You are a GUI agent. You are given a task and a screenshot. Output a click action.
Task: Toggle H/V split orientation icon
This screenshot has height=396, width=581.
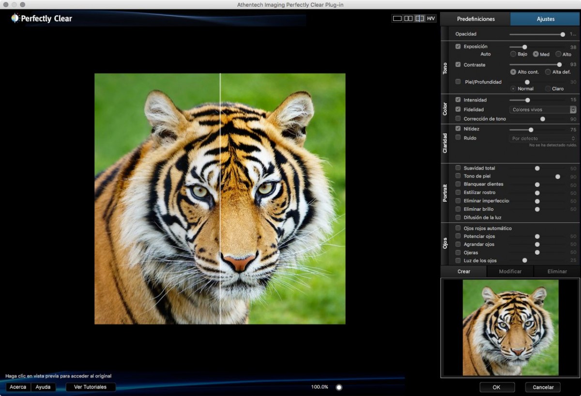[x=431, y=18]
